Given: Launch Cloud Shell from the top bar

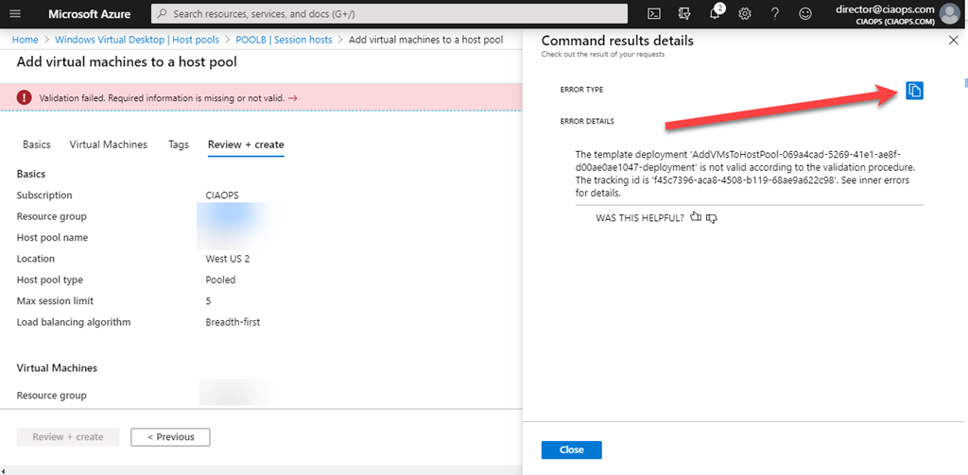Looking at the screenshot, I should pos(653,14).
